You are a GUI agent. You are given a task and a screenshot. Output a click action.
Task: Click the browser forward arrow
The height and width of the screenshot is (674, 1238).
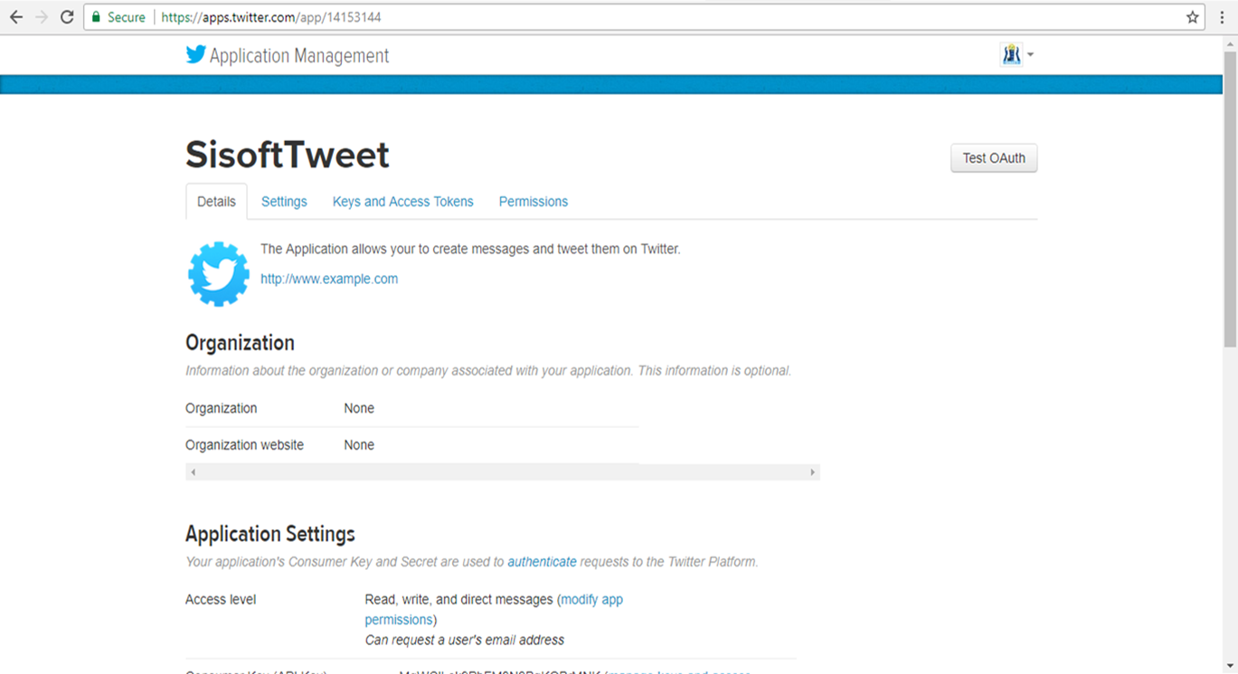point(42,17)
